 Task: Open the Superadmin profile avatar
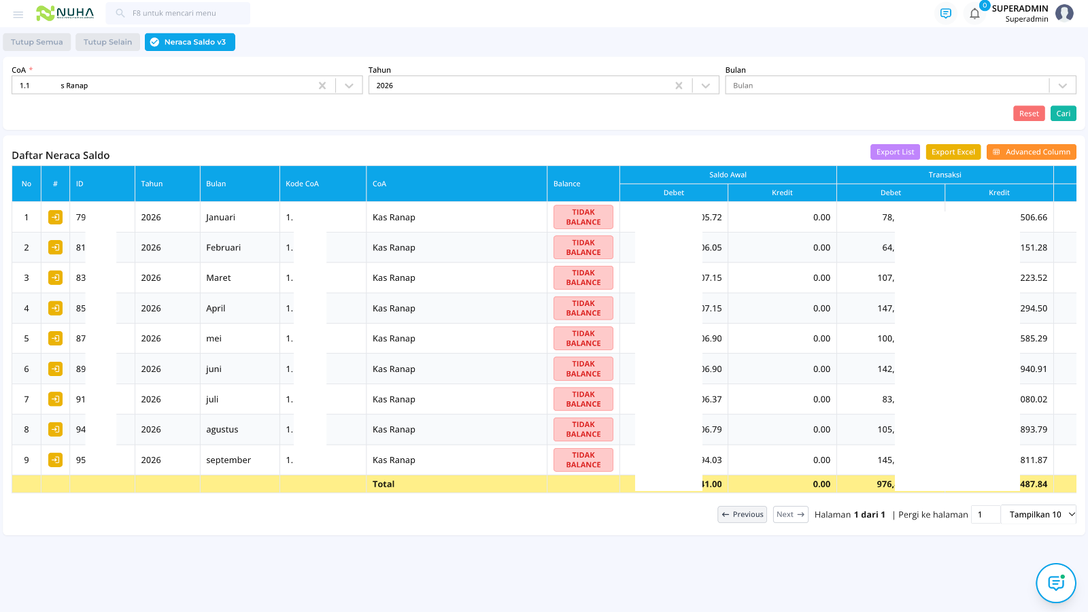point(1064,13)
